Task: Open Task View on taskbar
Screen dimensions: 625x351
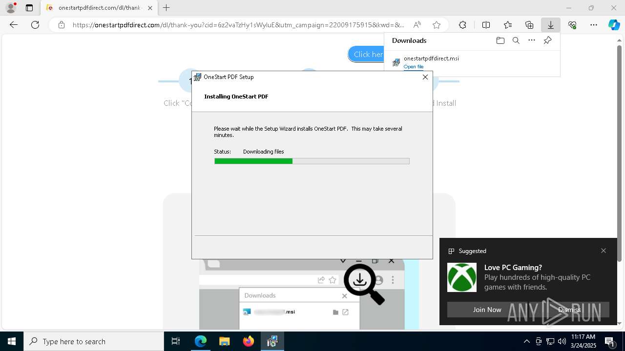Action: (x=176, y=341)
